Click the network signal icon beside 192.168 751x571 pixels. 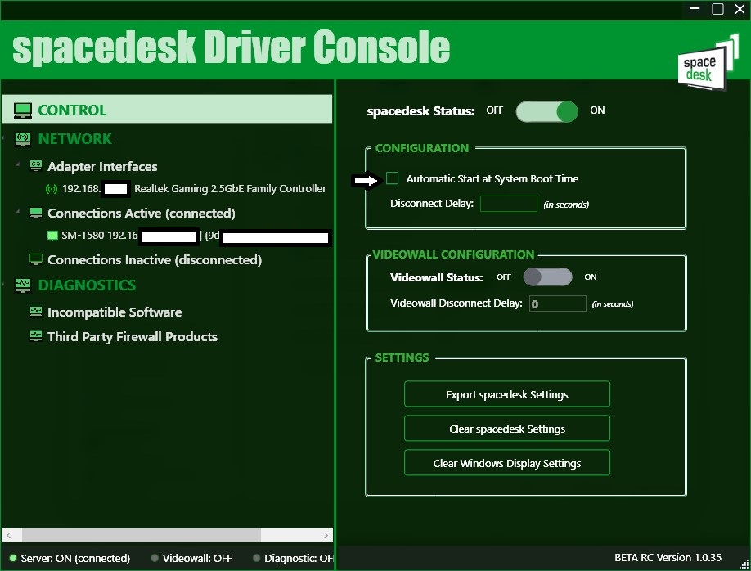coord(52,189)
